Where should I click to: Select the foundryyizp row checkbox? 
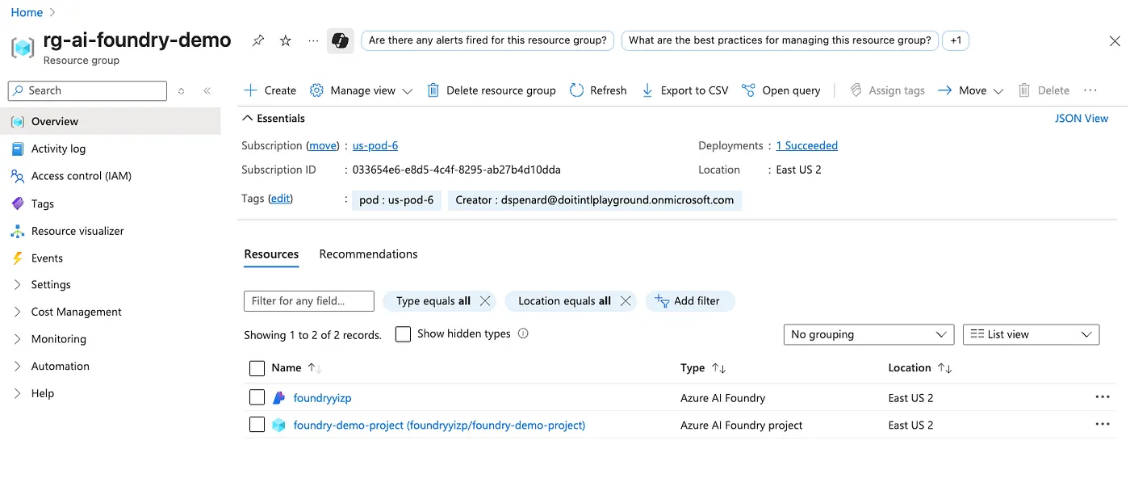pos(257,397)
